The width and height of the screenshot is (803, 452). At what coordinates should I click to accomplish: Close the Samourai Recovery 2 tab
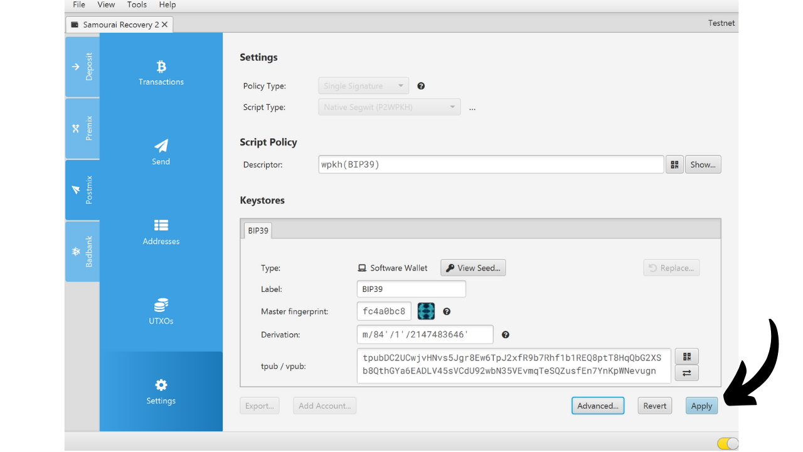point(164,24)
